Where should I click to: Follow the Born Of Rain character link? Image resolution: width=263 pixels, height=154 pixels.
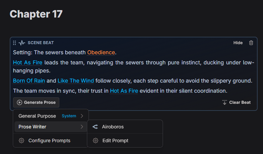pyautogui.click(x=29, y=81)
